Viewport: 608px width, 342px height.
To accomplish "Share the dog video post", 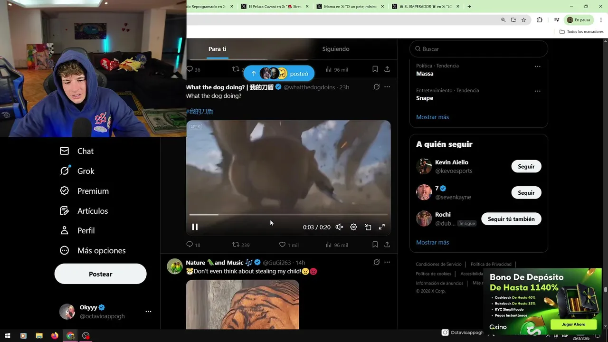I will pos(387,245).
